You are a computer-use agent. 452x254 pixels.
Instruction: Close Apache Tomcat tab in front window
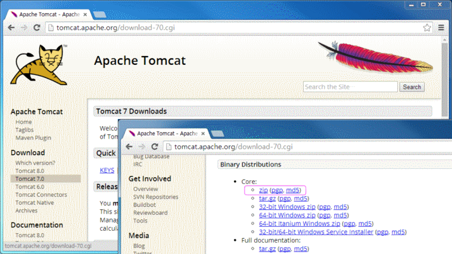pyautogui.click(x=203, y=134)
